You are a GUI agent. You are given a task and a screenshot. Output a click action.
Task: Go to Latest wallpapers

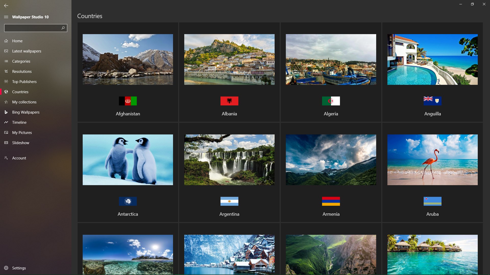(x=27, y=51)
